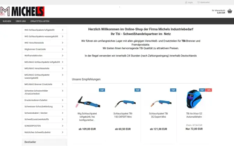The width and height of the screenshot is (234, 146).
Task: Expand the Wolframelektroden chevron
Action: click(x=62, y=56)
